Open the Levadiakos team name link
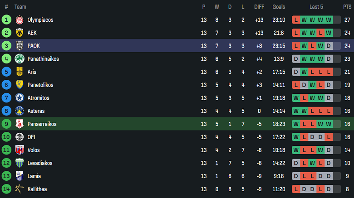354x198 pixels. [40, 163]
